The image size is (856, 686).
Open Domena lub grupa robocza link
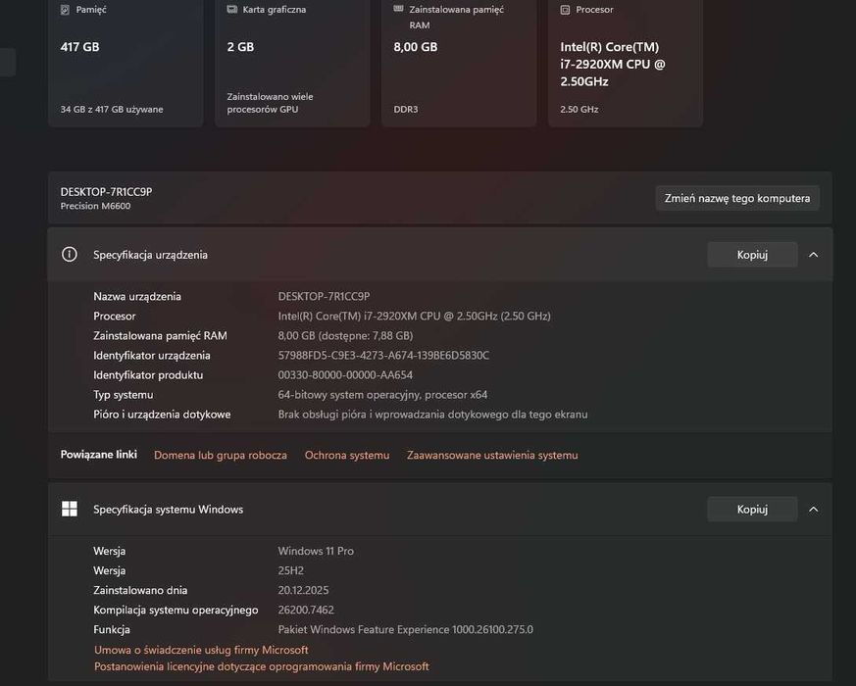[221, 456]
